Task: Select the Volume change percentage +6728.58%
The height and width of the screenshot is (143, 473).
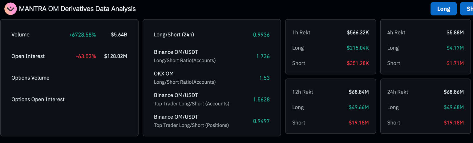Action: 82,35
